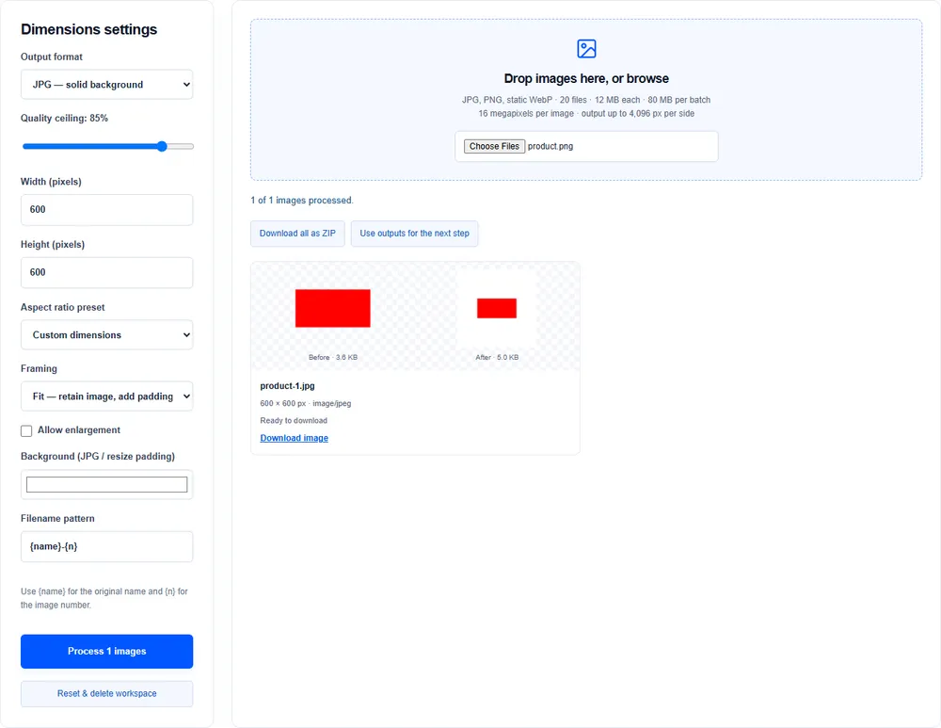Click the image upload icon in drop zone

(586, 49)
